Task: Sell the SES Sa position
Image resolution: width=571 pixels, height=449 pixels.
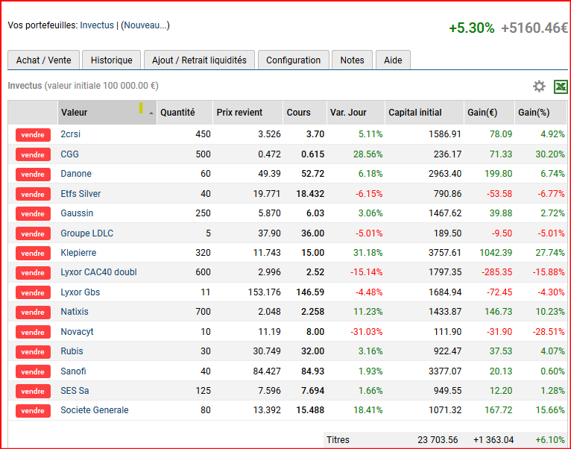Action: 33,391
